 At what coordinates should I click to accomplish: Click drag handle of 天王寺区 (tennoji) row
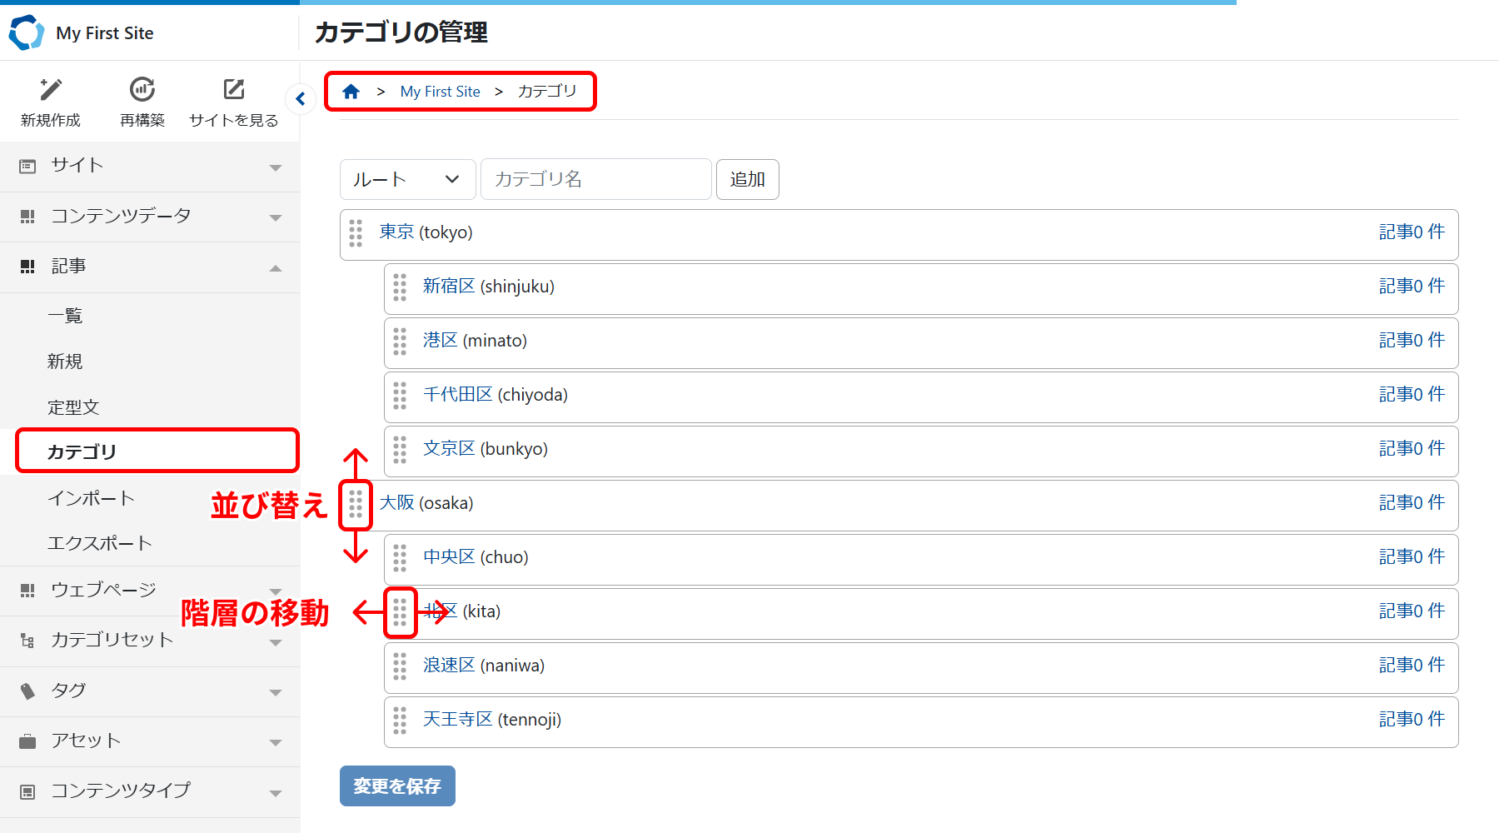[x=400, y=721]
